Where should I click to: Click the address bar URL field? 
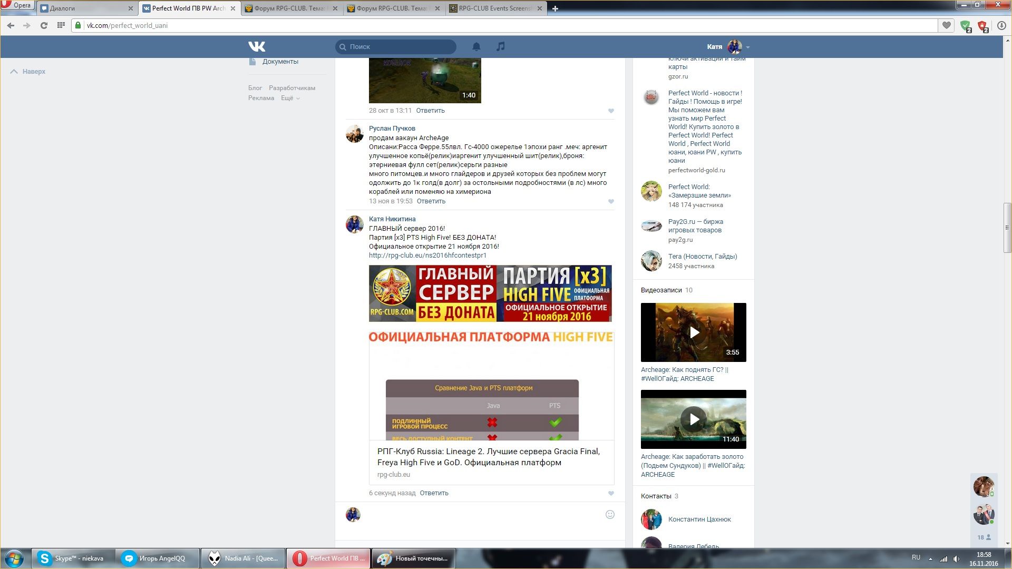[506, 25]
